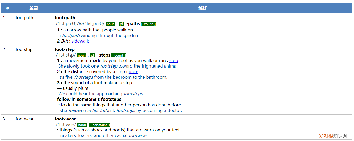Click the "单词" column header
Image resolution: width=354 pixels, height=141 pixels.
(33, 8)
